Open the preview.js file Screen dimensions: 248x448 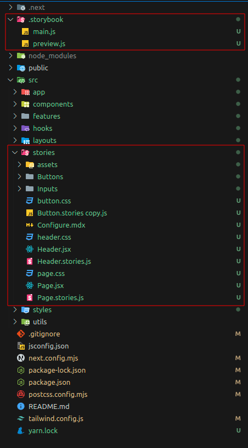pyautogui.click(x=49, y=44)
